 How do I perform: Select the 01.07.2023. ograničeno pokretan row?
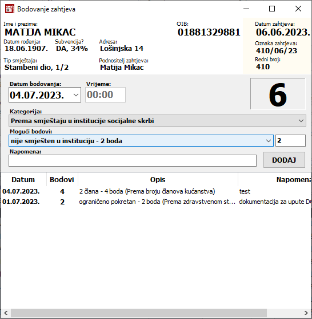156,202
